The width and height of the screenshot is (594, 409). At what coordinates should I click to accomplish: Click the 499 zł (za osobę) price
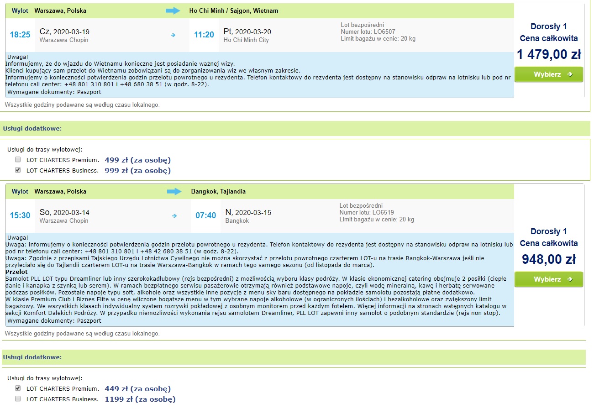point(138,160)
